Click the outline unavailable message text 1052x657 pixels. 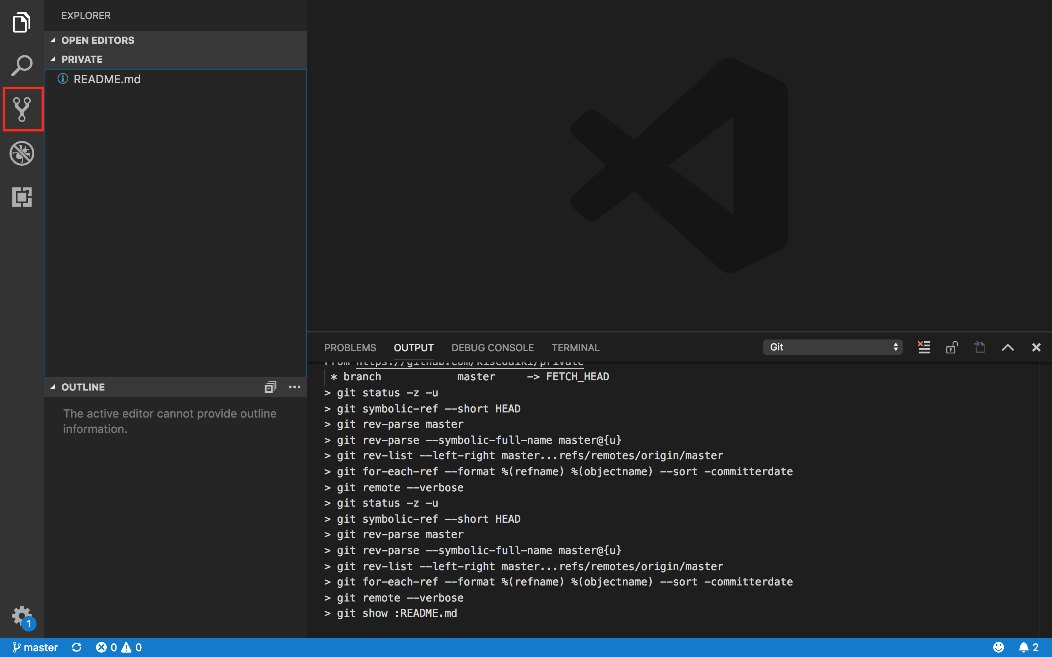coord(169,421)
